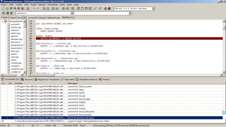
Task: Click the Undo arrow icon
Action: click(34, 8)
